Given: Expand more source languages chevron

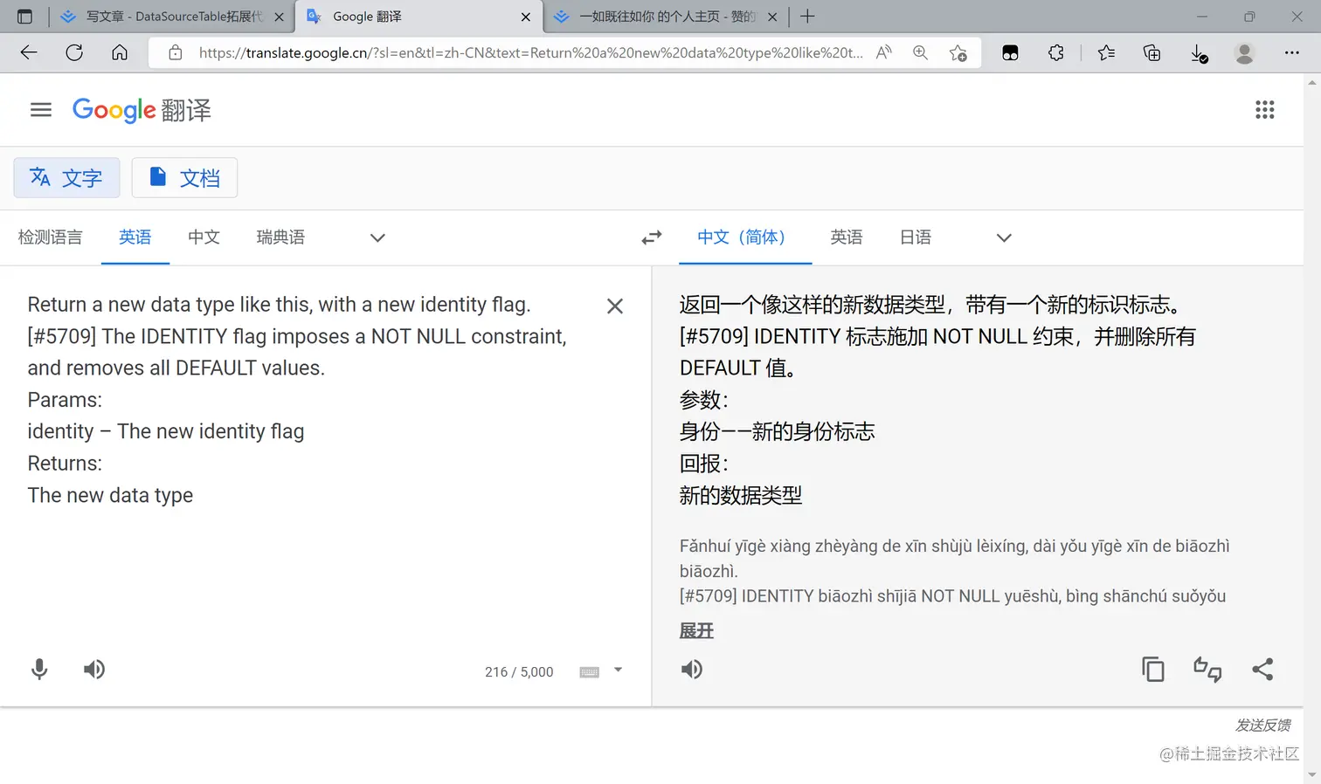Looking at the screenshot, I should (x=377, y=237).
